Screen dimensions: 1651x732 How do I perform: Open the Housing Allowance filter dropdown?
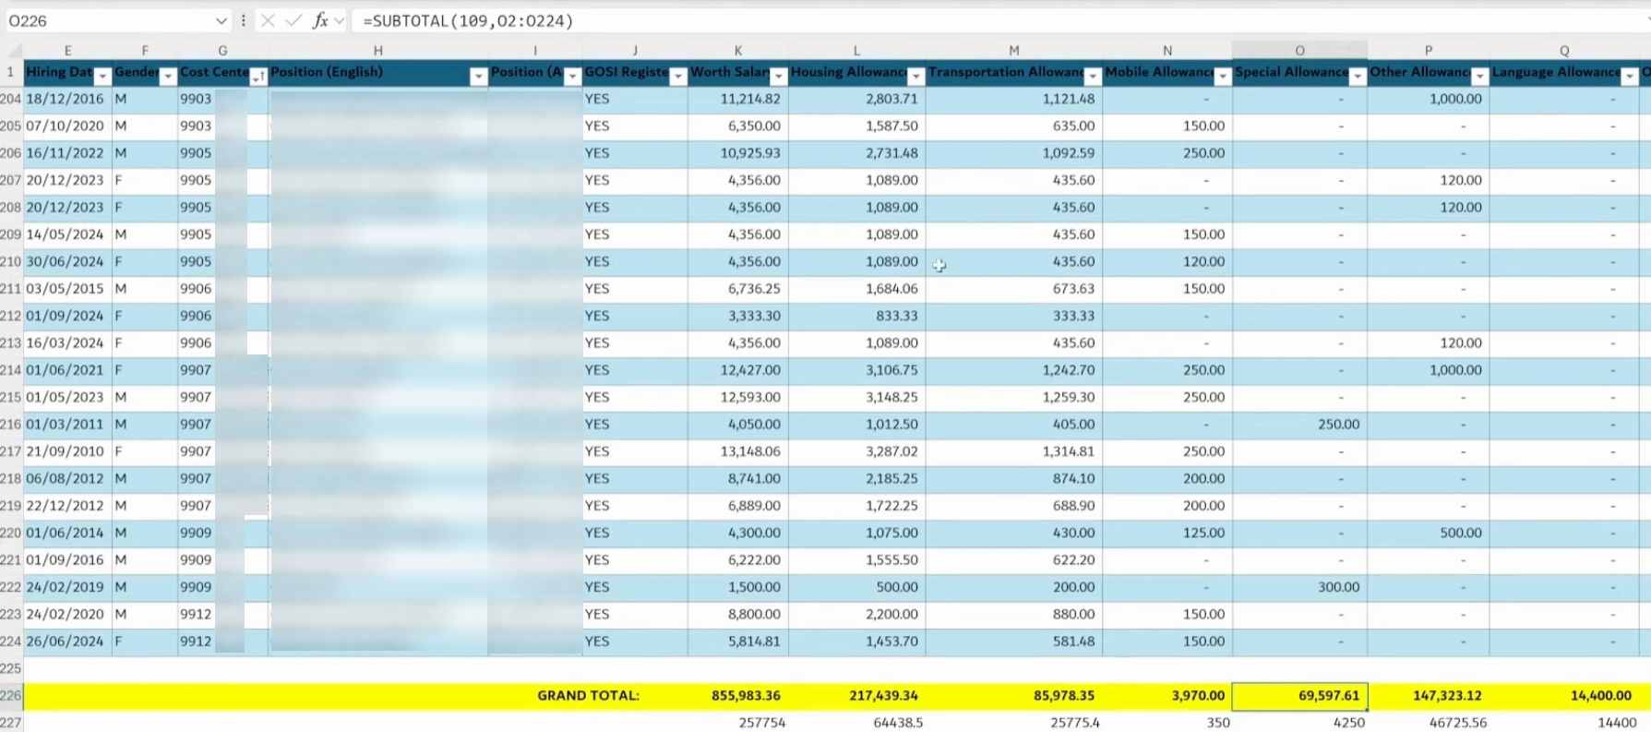[915, 77]
